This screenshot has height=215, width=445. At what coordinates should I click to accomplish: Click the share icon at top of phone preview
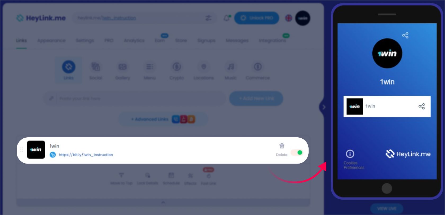point(405,35)
